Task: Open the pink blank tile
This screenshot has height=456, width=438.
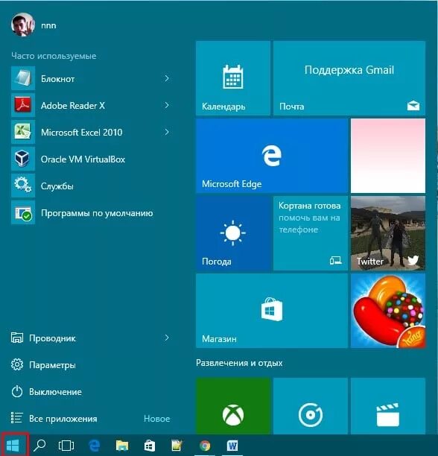Action: click(x=388, y=156)
